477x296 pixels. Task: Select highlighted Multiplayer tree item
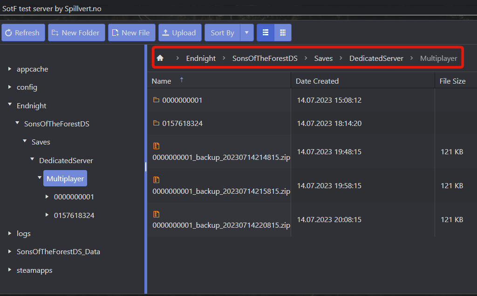[65, 178]
